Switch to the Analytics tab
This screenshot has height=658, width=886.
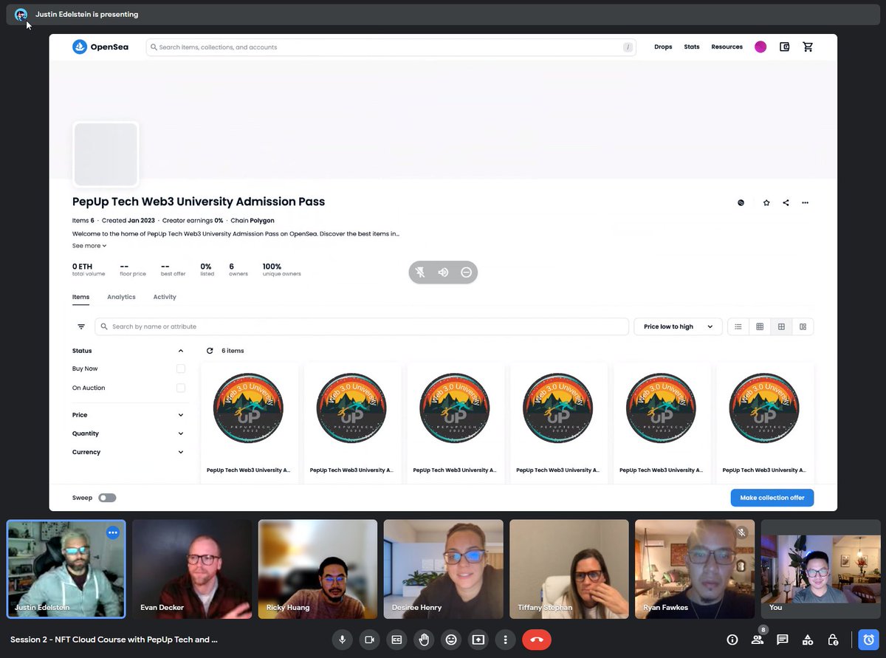click(121, 297)
